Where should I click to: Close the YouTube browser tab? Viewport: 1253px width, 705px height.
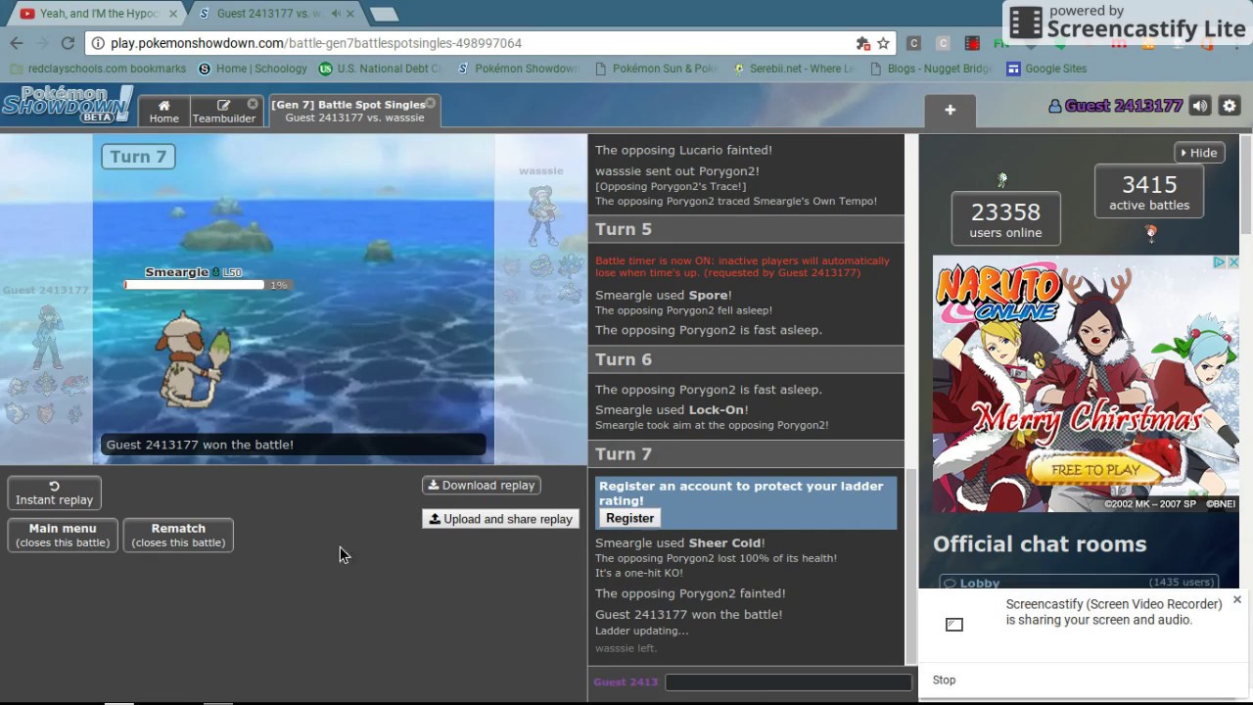(173, 14)
